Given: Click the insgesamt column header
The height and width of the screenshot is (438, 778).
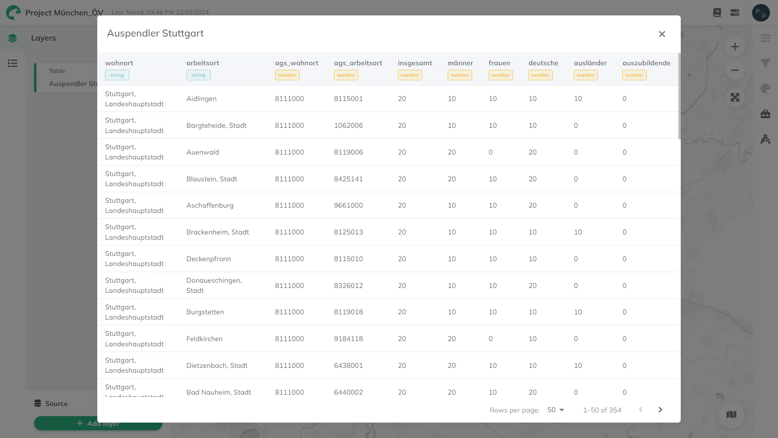Looking at the screenshot, I should point(415,63).
